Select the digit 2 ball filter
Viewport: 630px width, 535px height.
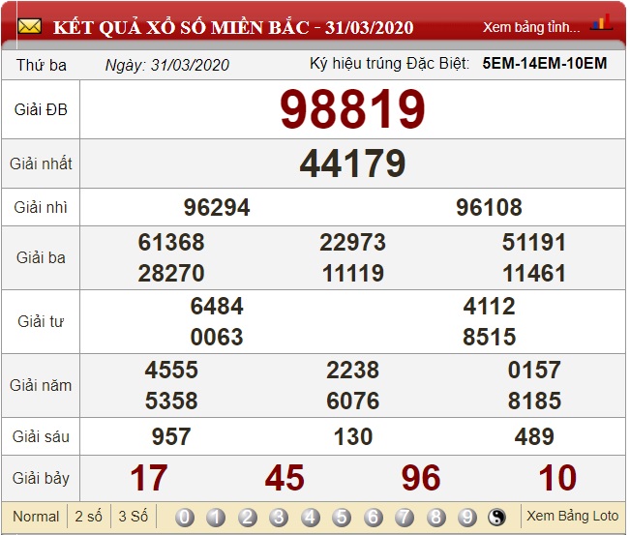point(248,517)
